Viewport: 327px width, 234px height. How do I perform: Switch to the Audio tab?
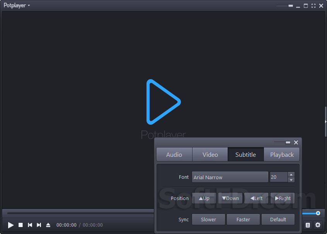(174, 154)
